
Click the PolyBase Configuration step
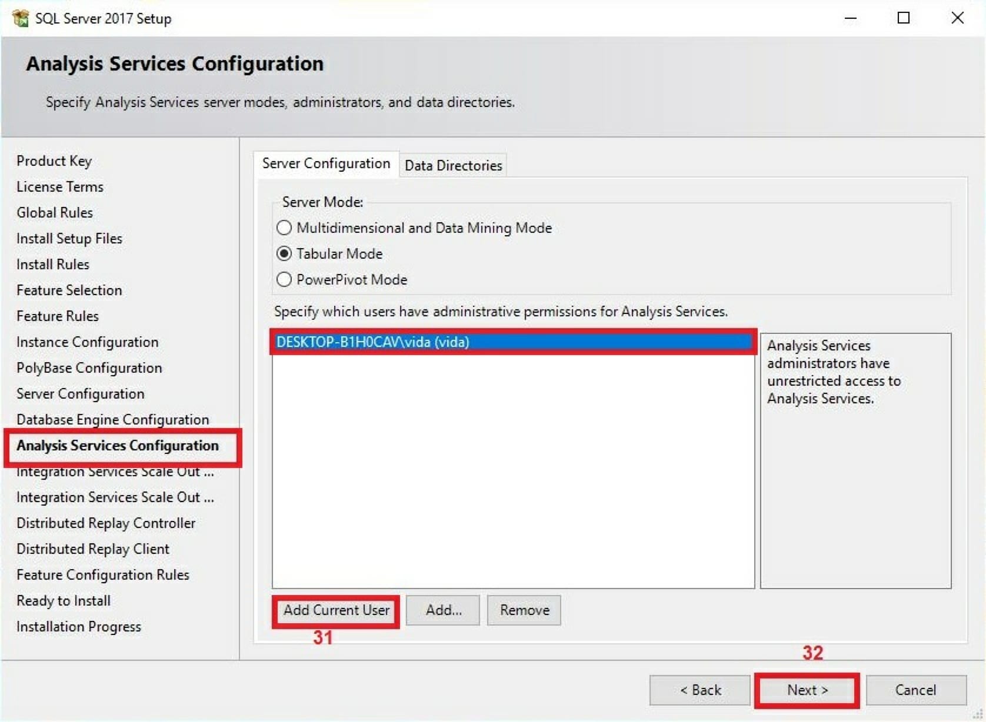pyautogui.click(x=89, y=368)
